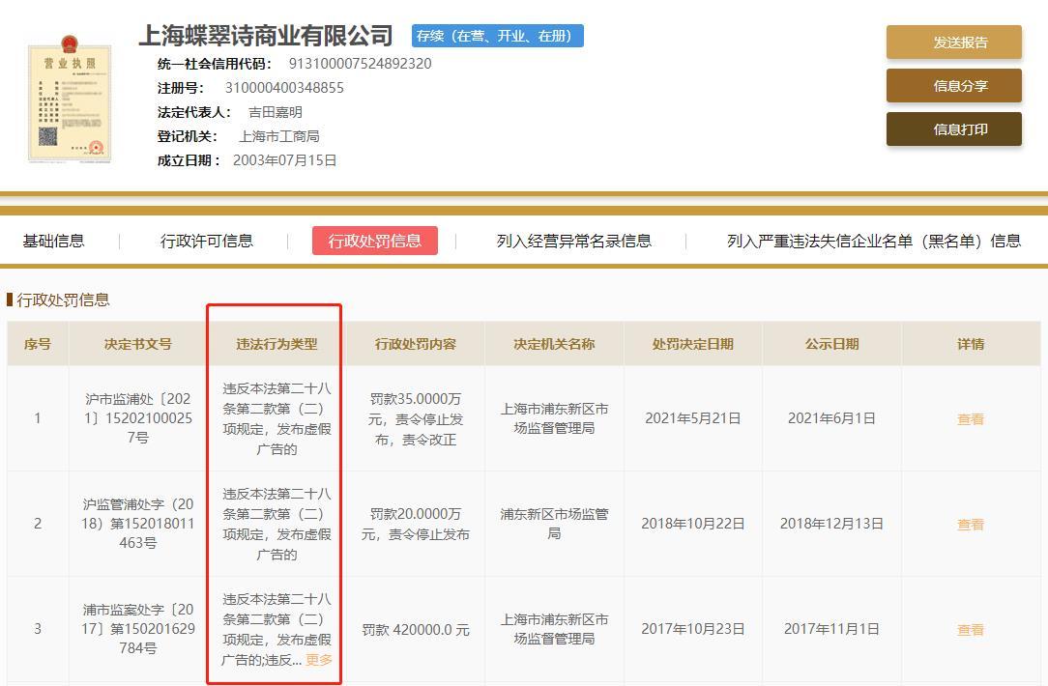1048x686 pixels.
Task: Click the 信息分享 button
Action: click(x=953, y=86)
